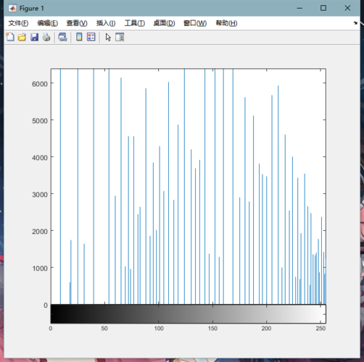The height and width of the screenshot is (362, 364).
Task: Dock the figure using the corner arrow
Action: [x=355, y=23]
